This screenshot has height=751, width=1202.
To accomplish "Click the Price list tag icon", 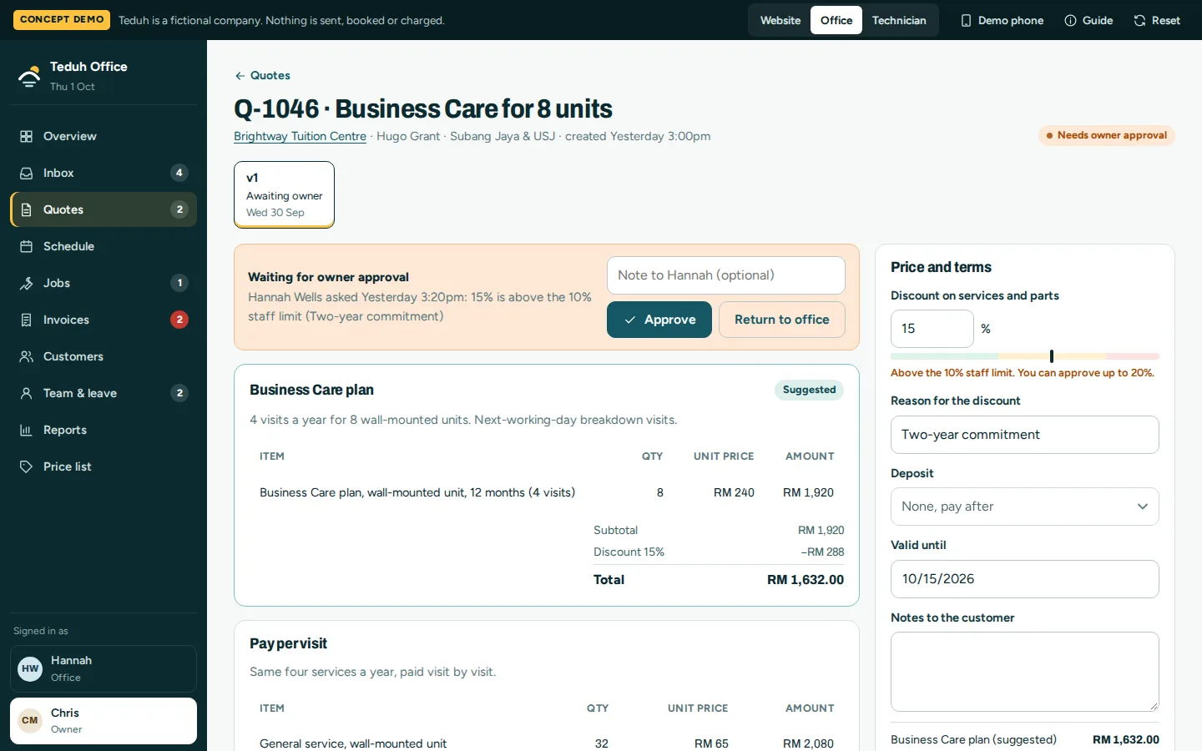I will pyautogui.click(x=26, y=466).
